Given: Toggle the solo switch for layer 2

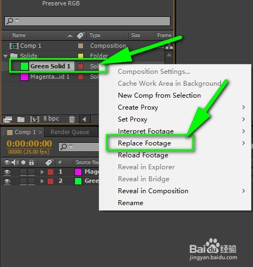Looking at the screenshot, I should 23,181.
